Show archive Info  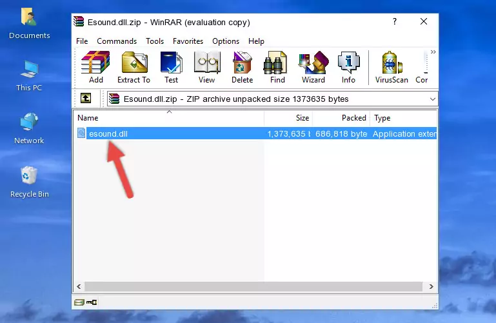(348, 67)
